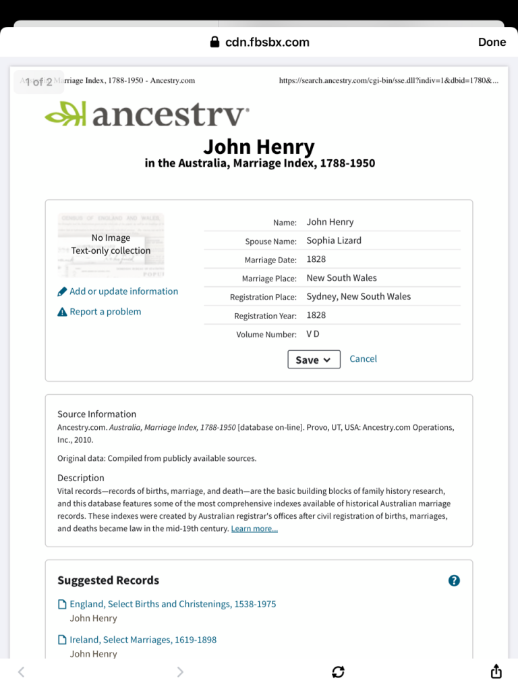Click the pencil edit icon

[x=63, y=292]
